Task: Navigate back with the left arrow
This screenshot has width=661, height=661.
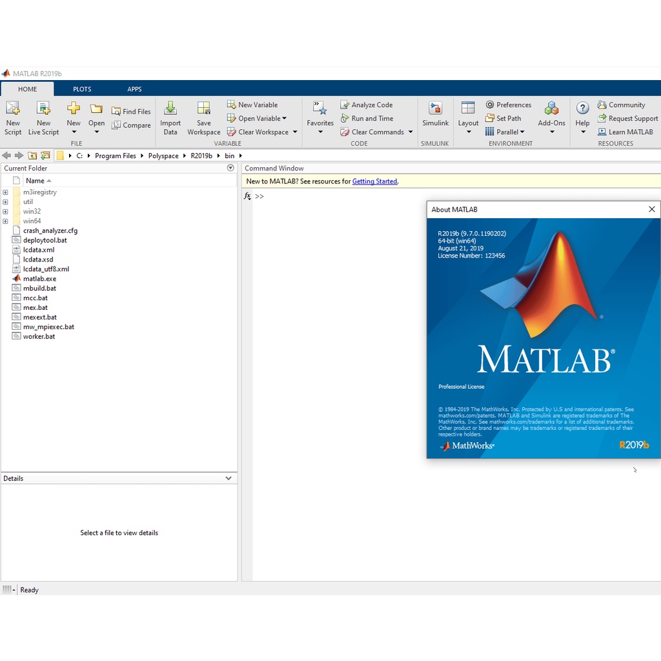Action: tap(6, 156)
